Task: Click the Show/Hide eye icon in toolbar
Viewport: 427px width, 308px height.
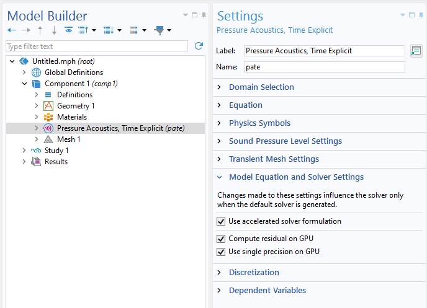Action: point(68,30)
